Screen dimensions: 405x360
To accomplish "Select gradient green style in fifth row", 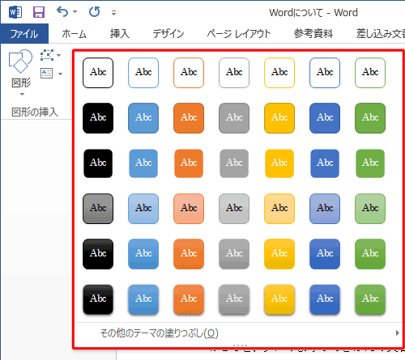I will click(x=370, y=254).
